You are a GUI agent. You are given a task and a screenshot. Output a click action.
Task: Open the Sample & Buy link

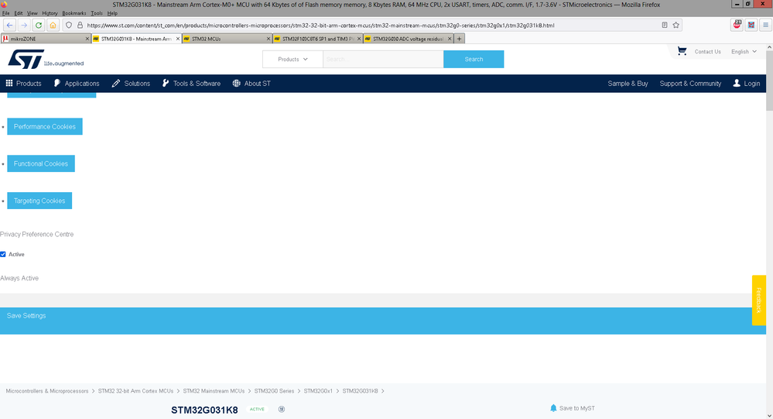[x=628, y=84]
